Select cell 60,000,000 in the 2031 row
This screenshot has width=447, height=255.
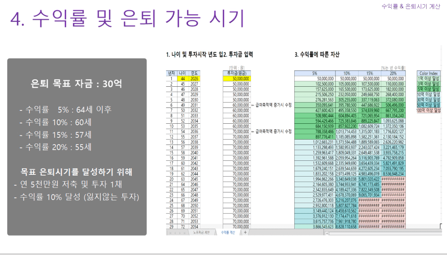(237, 105)
